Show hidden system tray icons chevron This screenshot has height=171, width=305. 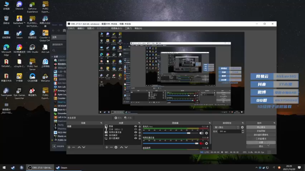point(256,168)
